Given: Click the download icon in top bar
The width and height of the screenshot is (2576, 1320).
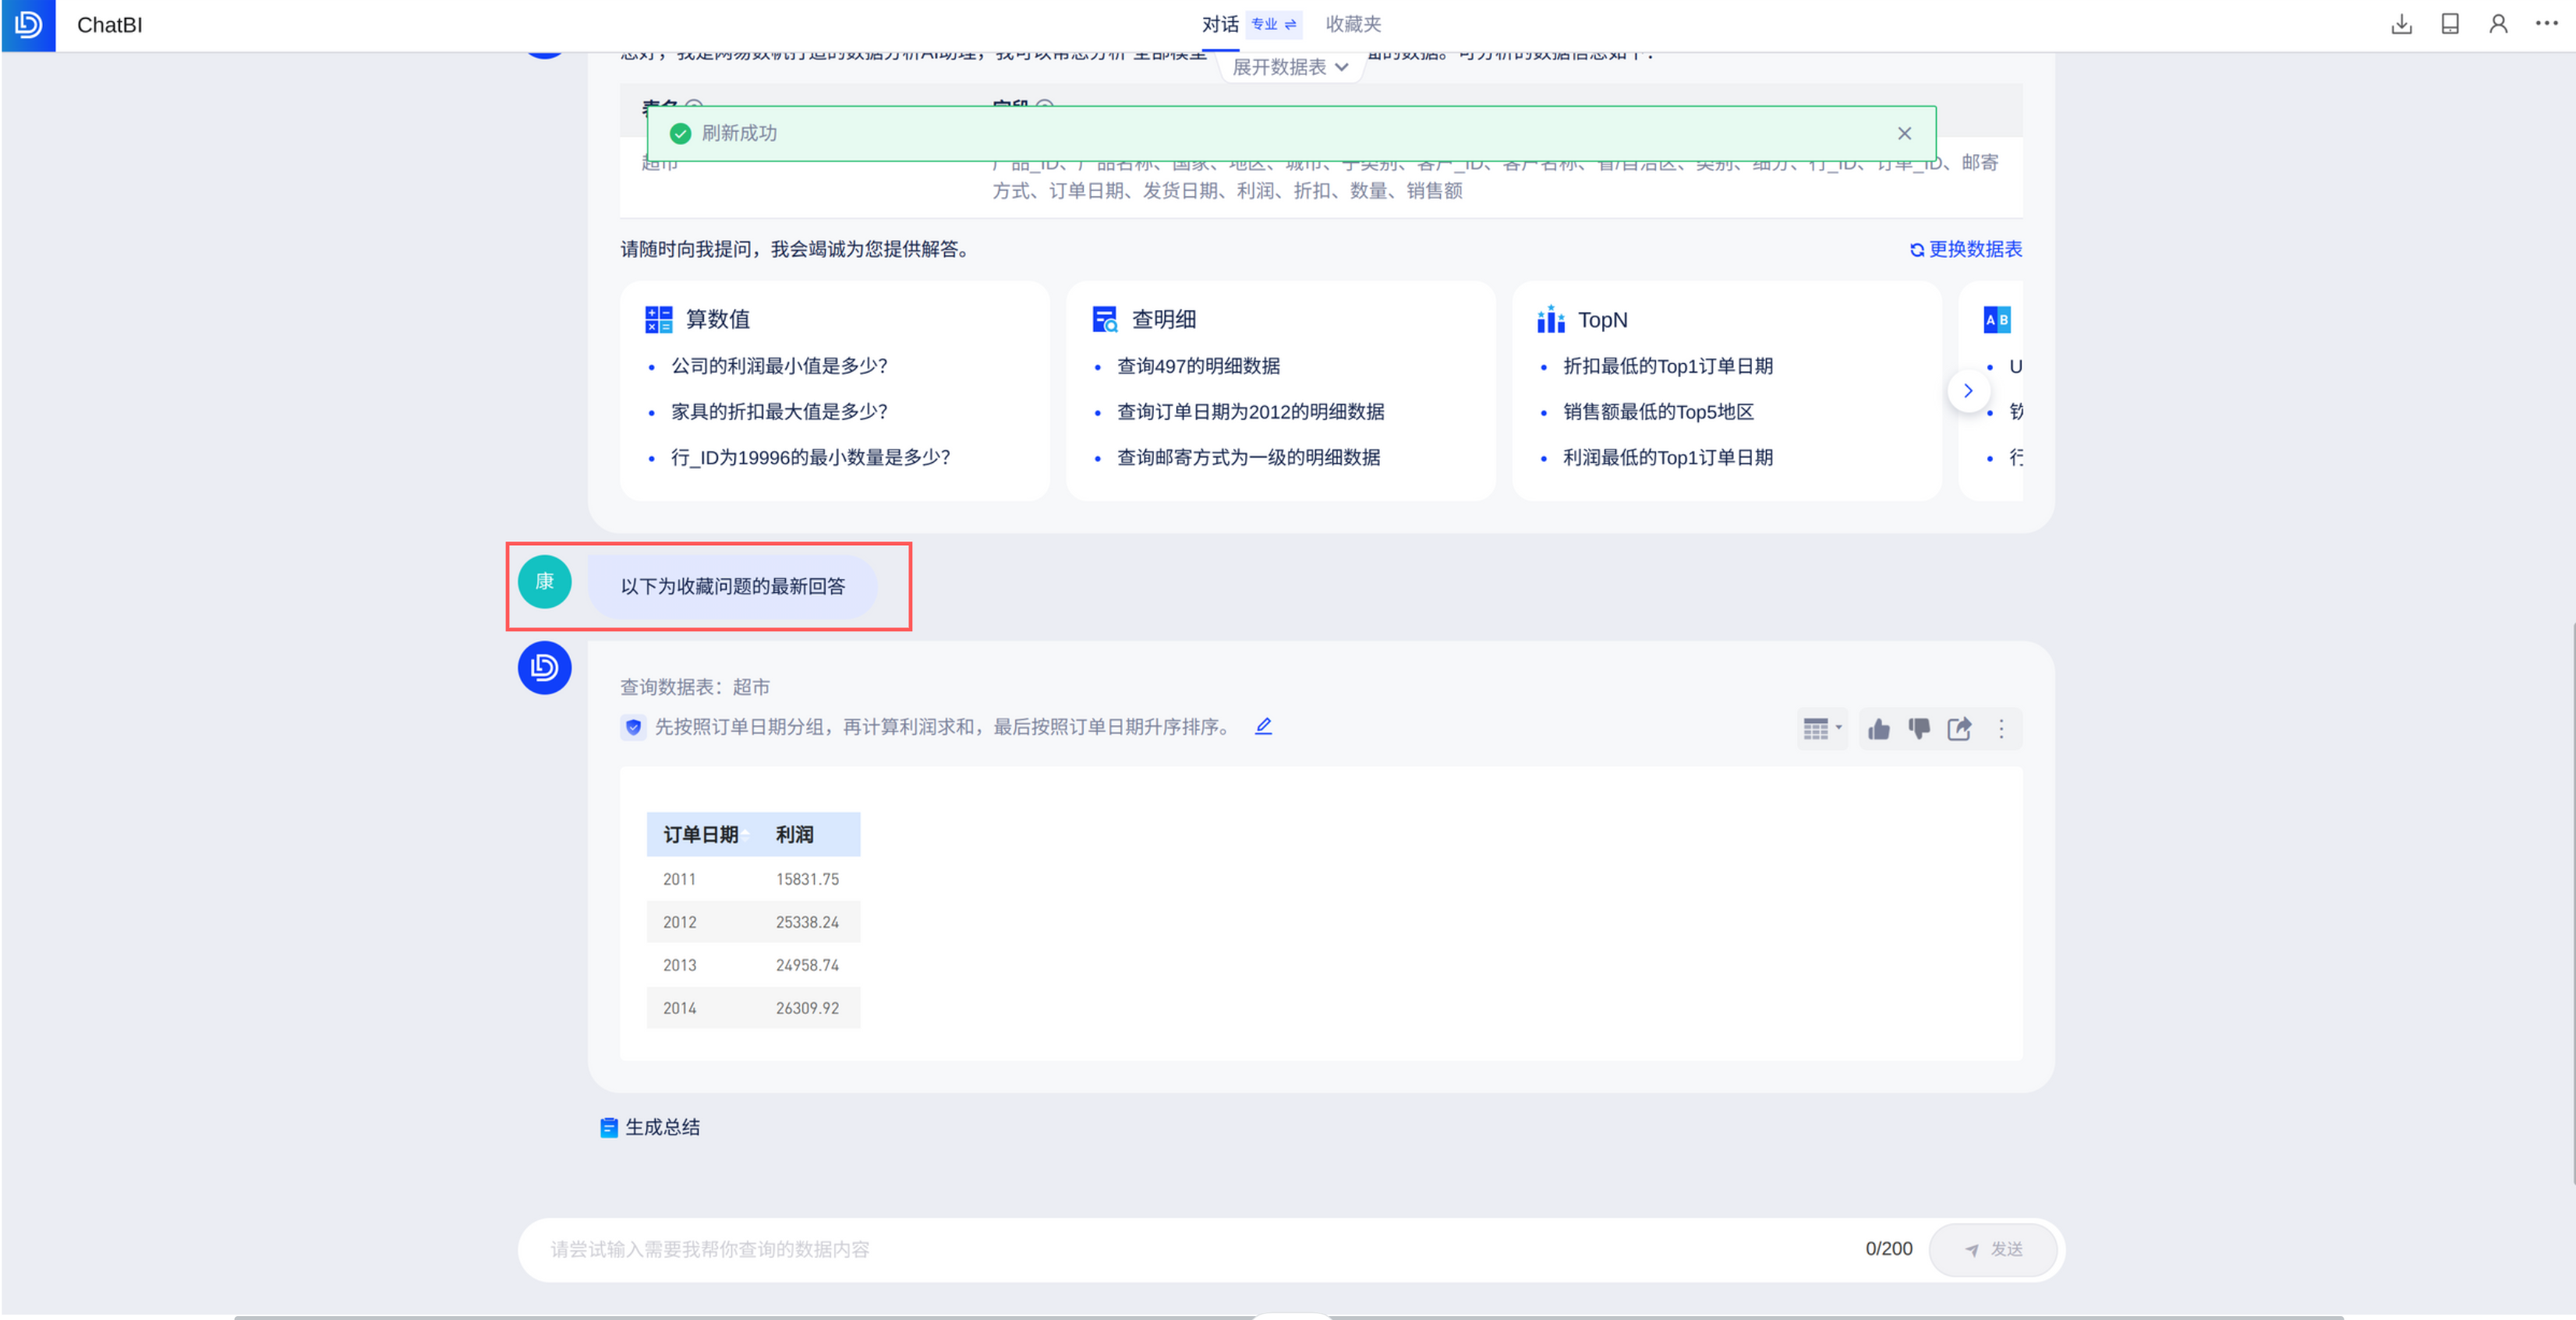Looking at the screenshot, I should pos(2401,24).
